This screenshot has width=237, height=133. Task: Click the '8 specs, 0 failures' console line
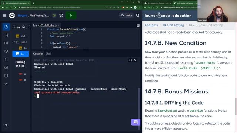coord(48,82)
